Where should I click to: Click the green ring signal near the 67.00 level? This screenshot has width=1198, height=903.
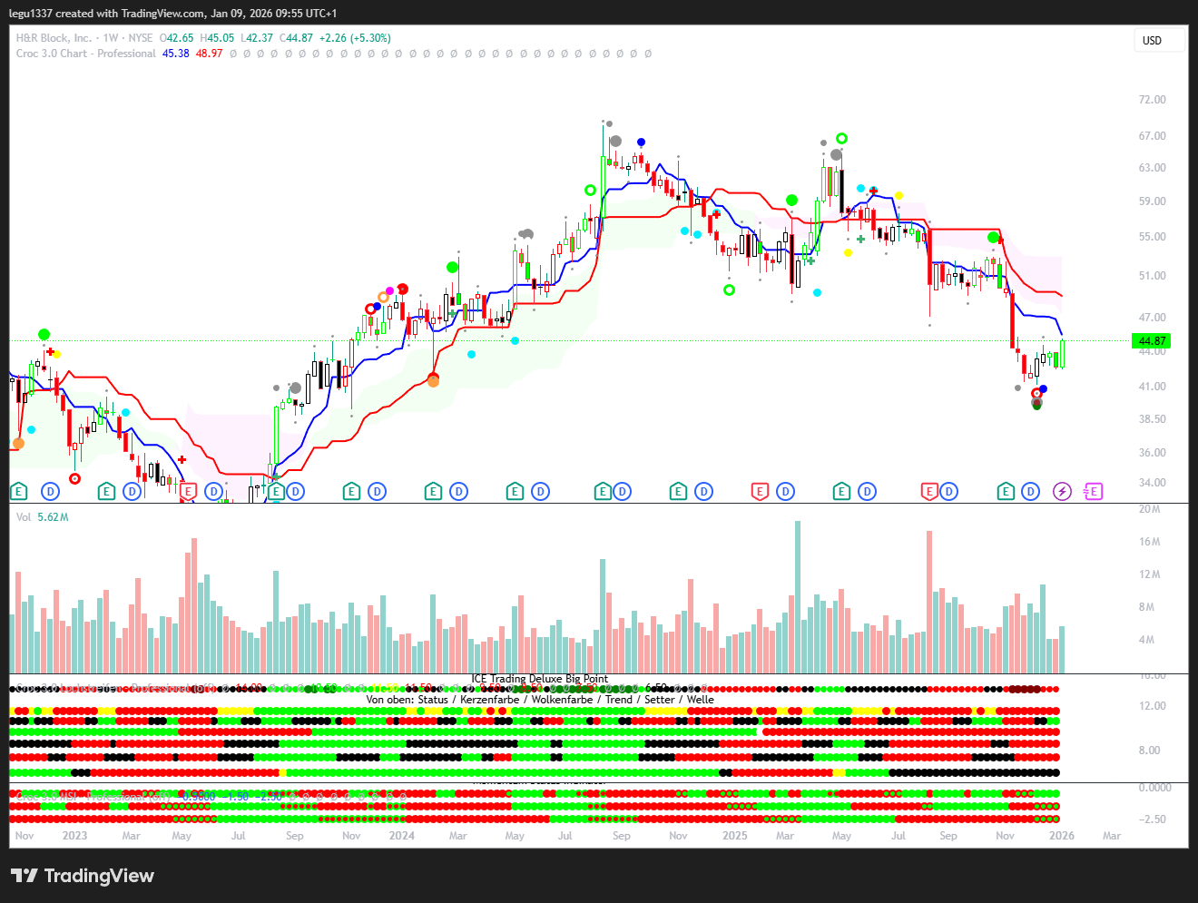click(841, 139)
